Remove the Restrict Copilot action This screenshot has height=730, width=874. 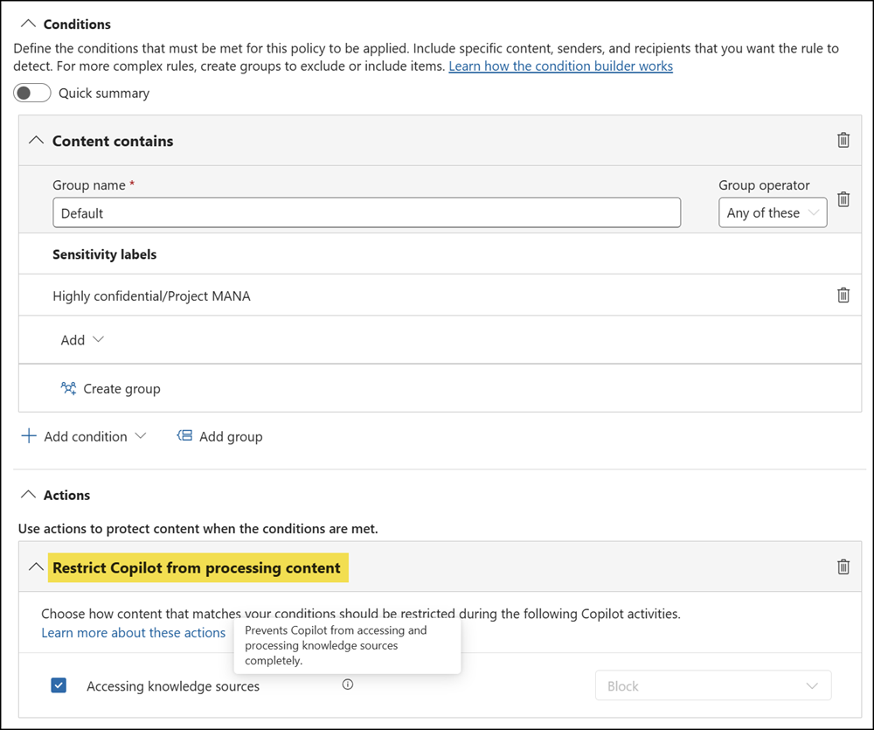tap(843, 567)
